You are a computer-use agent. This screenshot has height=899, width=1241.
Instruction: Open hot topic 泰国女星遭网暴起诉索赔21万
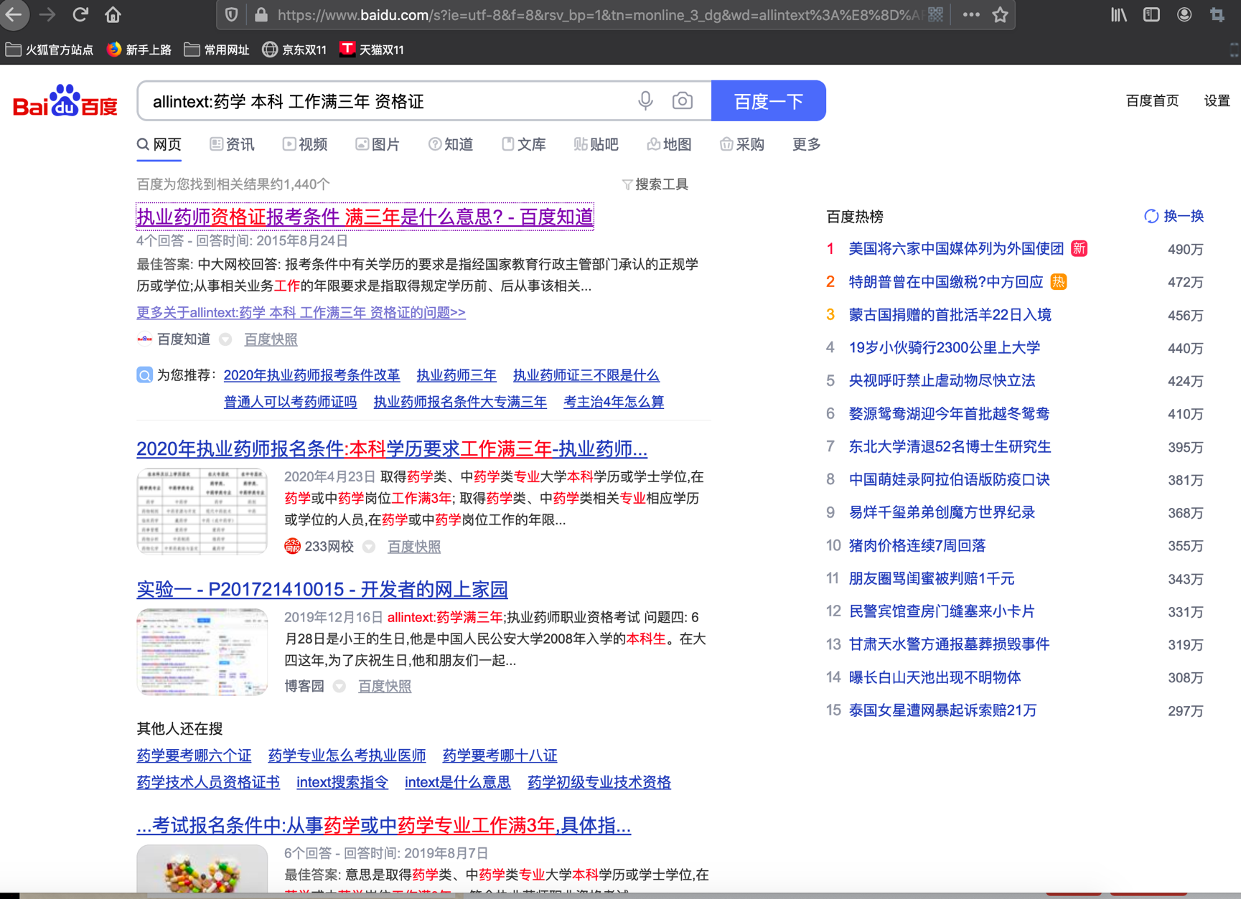942,711
